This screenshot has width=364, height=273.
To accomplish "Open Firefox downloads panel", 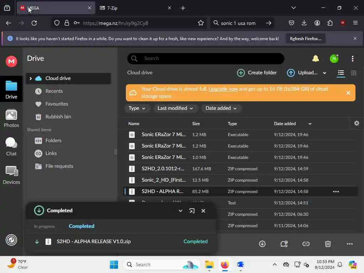I will point(304,23).
